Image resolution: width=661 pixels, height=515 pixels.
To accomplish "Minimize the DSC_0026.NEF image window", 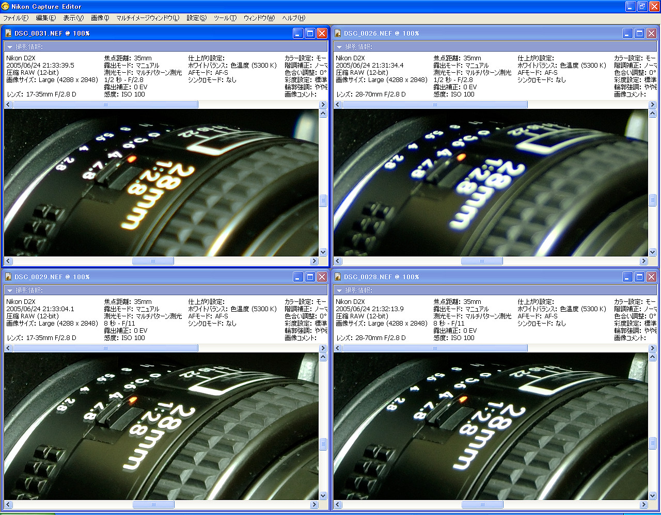I will click(x=627, y=33).
